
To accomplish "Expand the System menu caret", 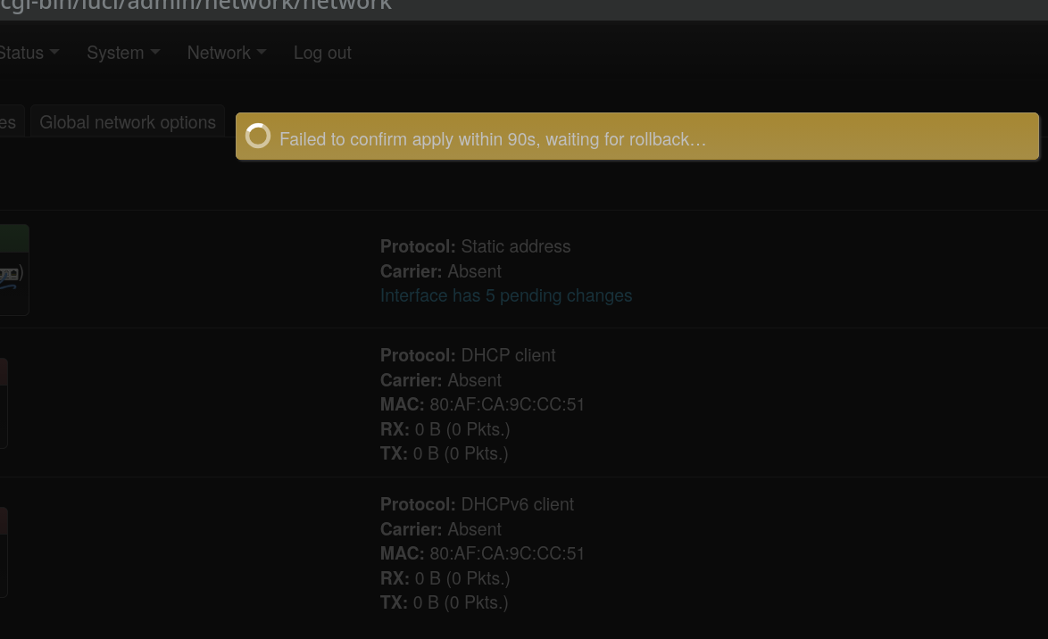I will [x=155, y=52].
